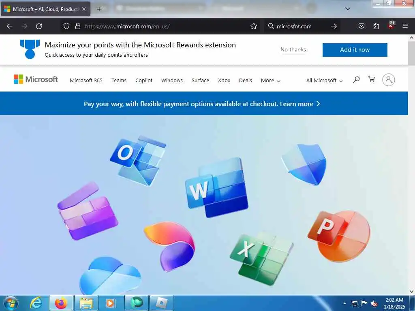Open tracking protection shield icon
The image size is (415, 311).
66,26
